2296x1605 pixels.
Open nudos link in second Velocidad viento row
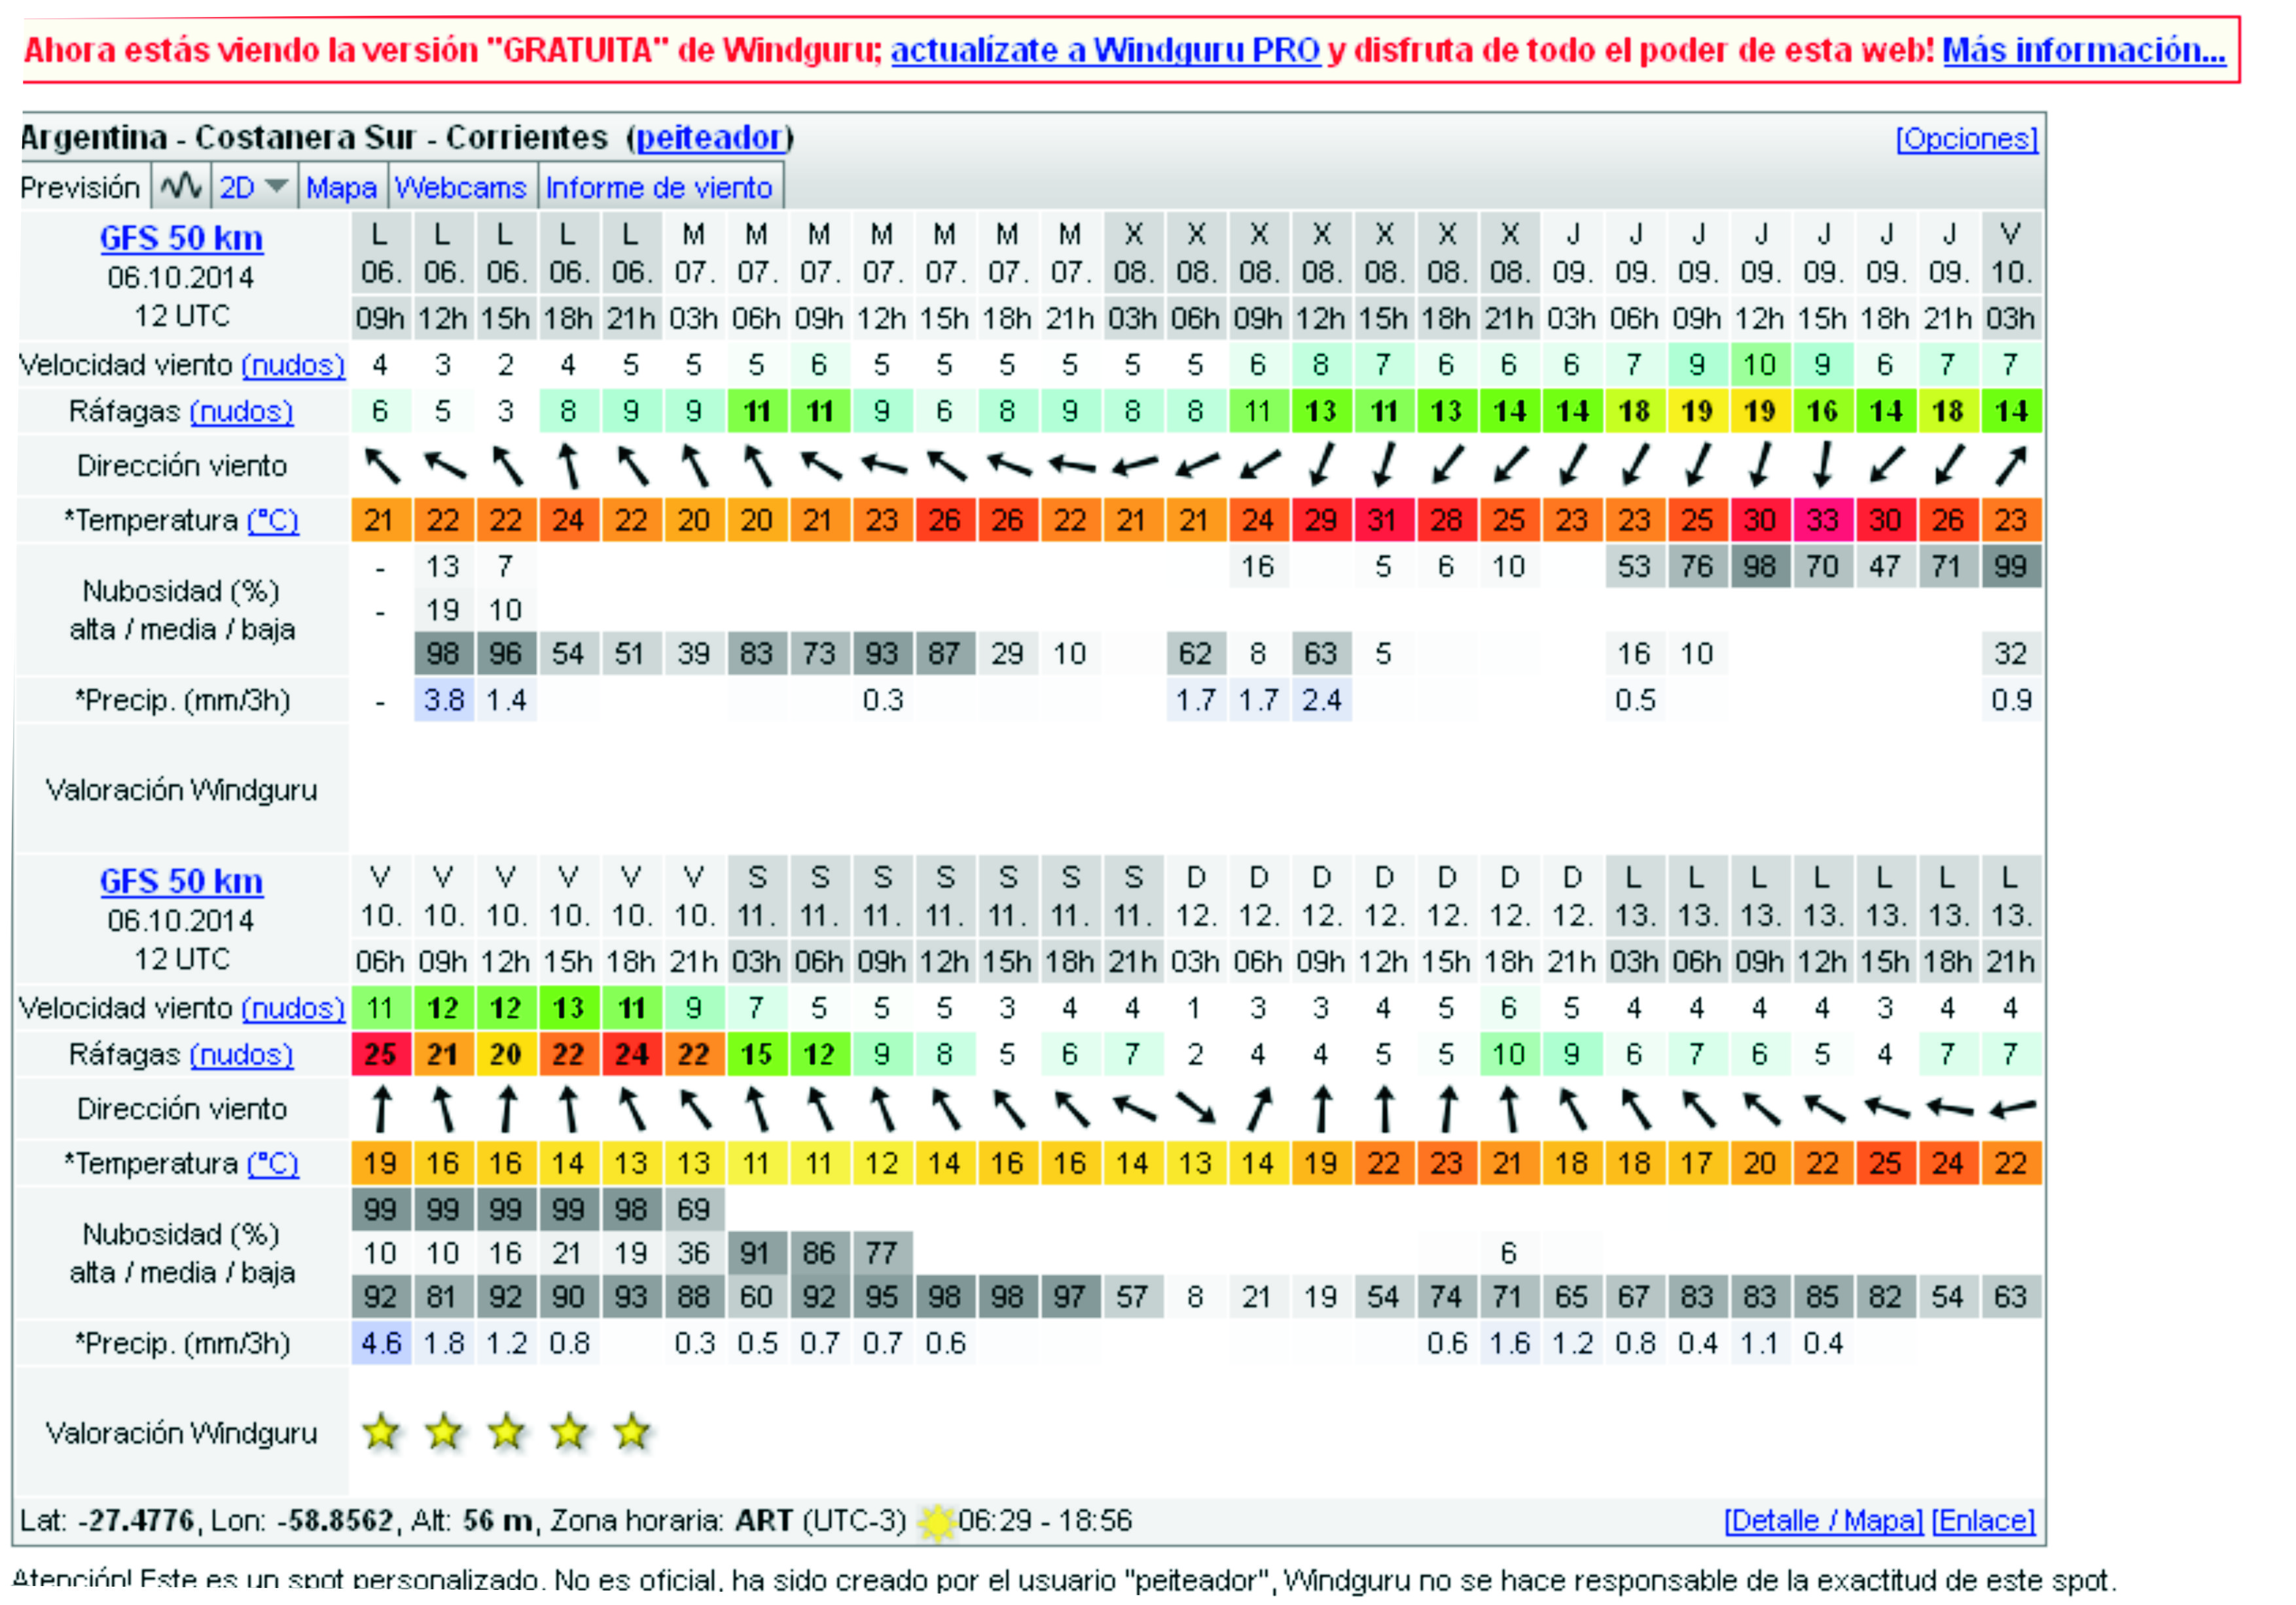coord(293,1009)
